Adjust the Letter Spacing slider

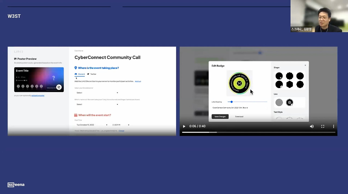coord(247,102)
